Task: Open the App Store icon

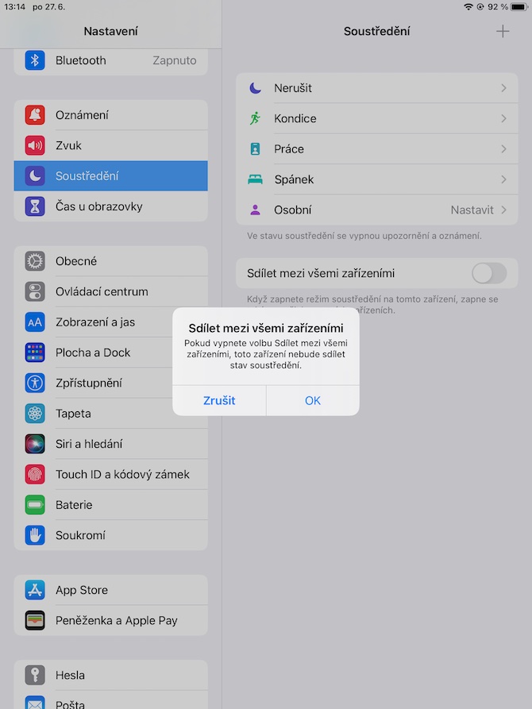Action: point(35,590)
